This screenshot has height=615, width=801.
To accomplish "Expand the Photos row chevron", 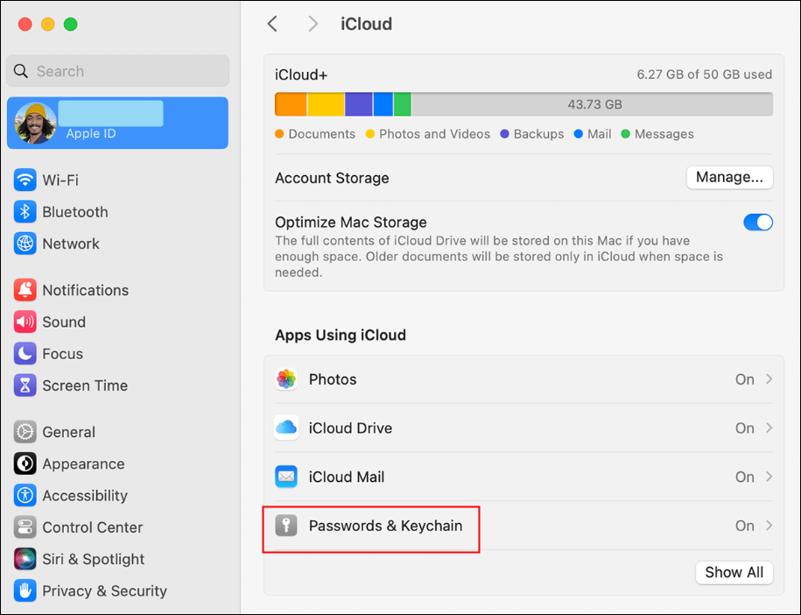I will 768,378.
